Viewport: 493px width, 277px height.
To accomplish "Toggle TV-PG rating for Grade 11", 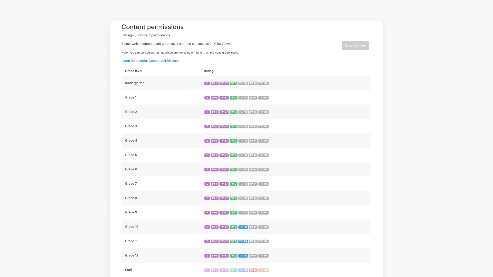I will 243,241.
